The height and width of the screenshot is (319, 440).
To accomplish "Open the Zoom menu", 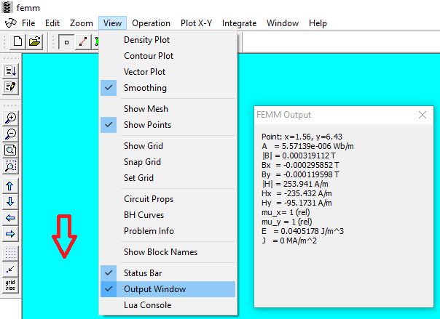I will point(82,23).
